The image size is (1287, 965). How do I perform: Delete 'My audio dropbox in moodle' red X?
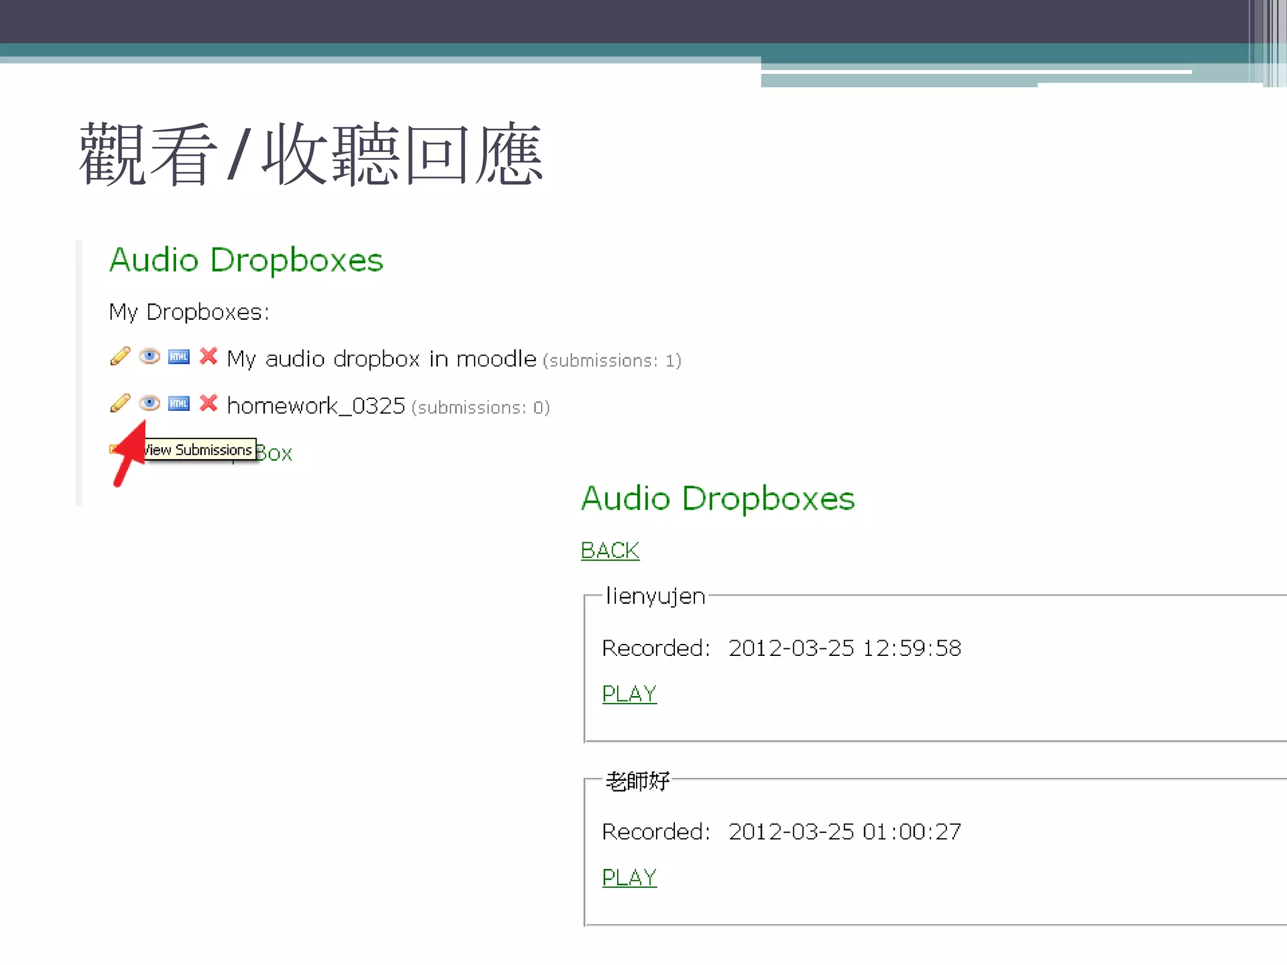(209, 356)
